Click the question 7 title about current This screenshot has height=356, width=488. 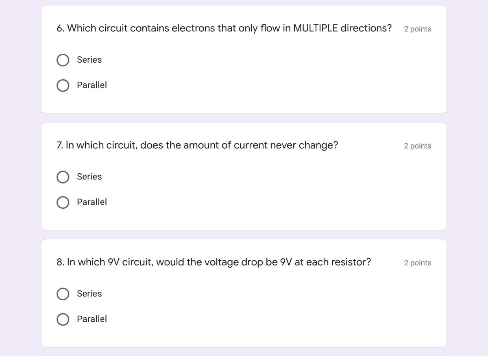coord(197,145)
